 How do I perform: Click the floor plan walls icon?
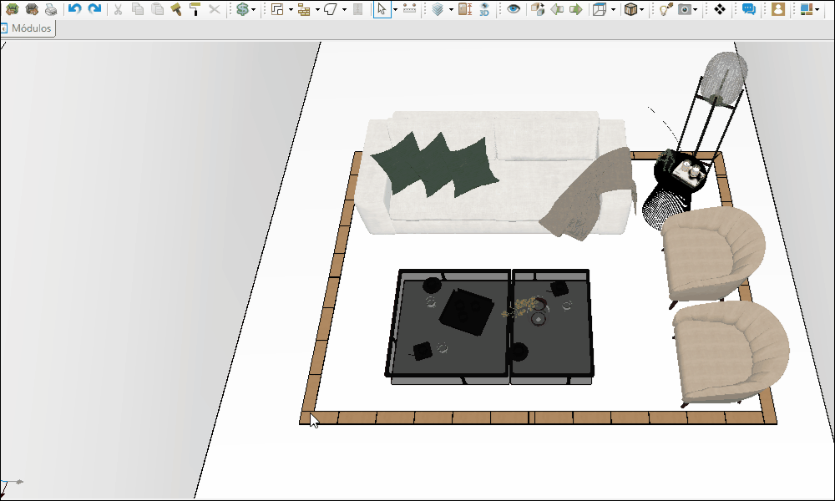[277, 9]
